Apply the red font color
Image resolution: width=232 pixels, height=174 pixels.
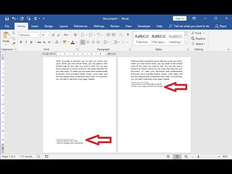(x=72, y=42)
